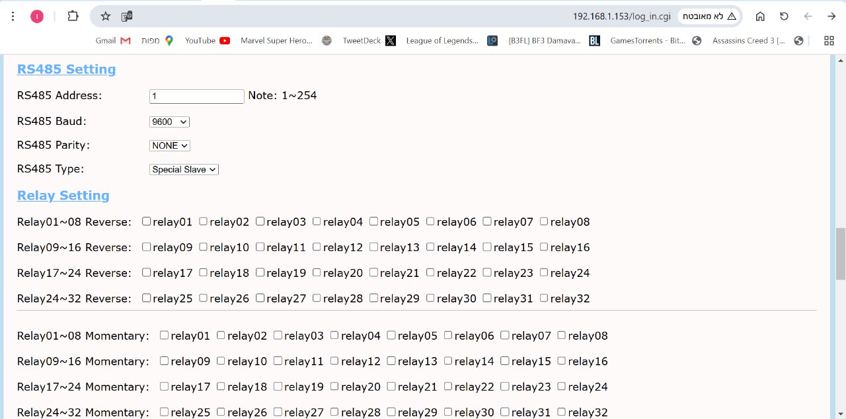
Task: Open the YouTube bookmark
Action: [208, 41]
